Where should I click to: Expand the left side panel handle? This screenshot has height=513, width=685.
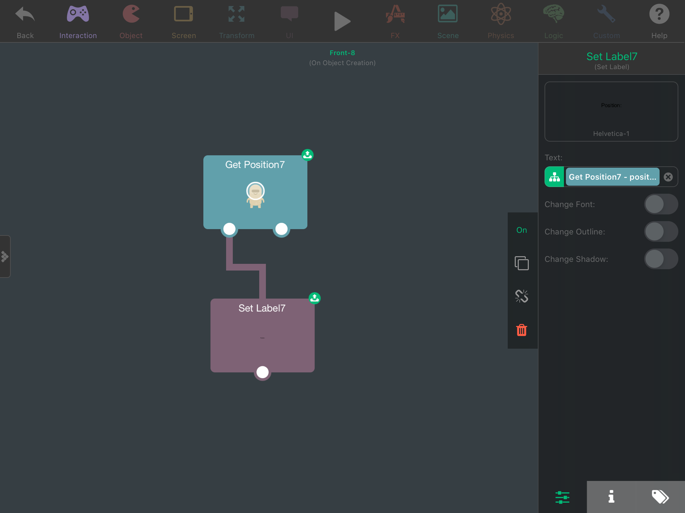coord(5,256)
